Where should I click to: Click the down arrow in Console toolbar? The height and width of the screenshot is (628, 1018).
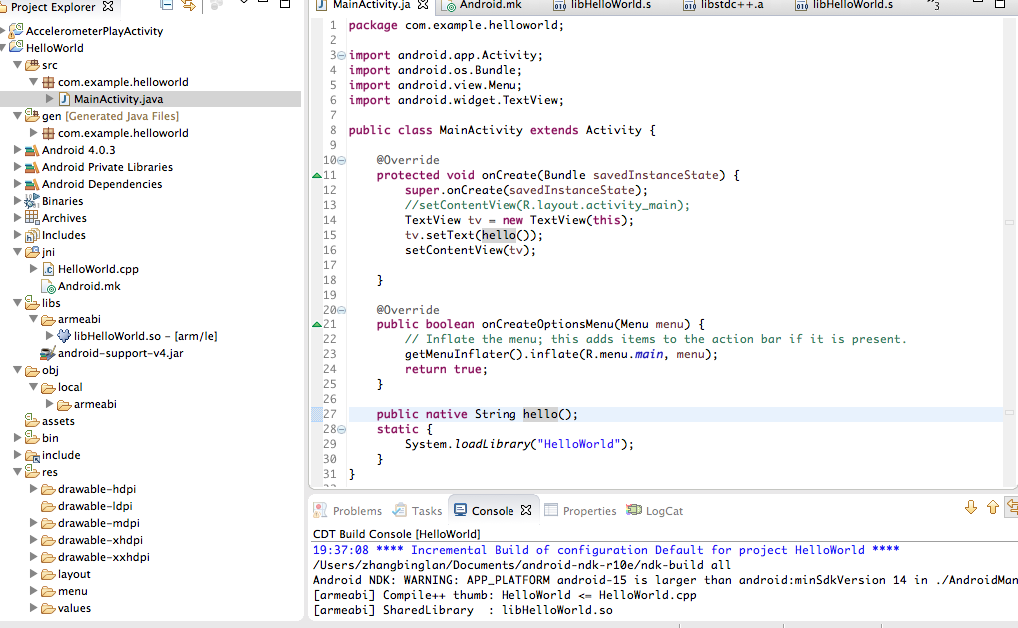click(971, 508)
